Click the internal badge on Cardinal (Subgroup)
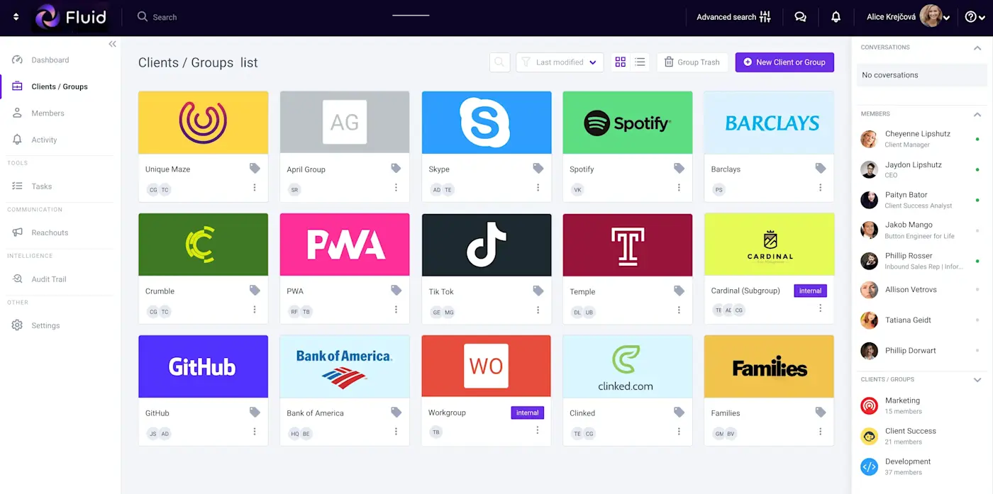993x494 pixels. [810, 291]
